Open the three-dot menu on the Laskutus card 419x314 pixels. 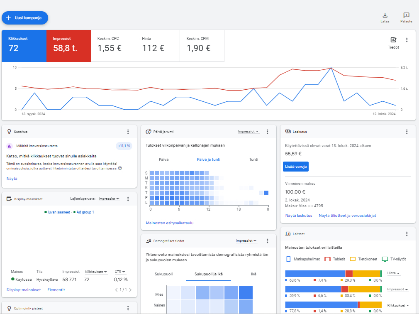407,132
